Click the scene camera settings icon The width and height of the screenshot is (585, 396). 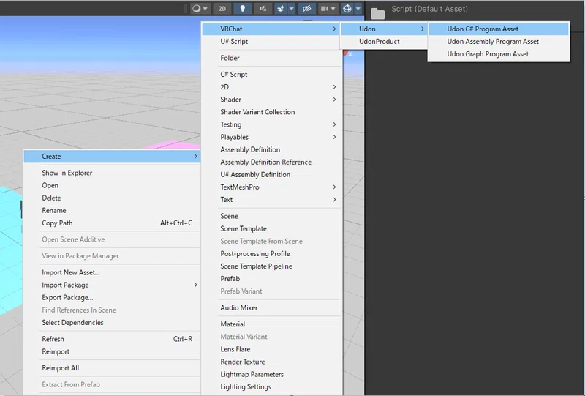tap(325, 8)
